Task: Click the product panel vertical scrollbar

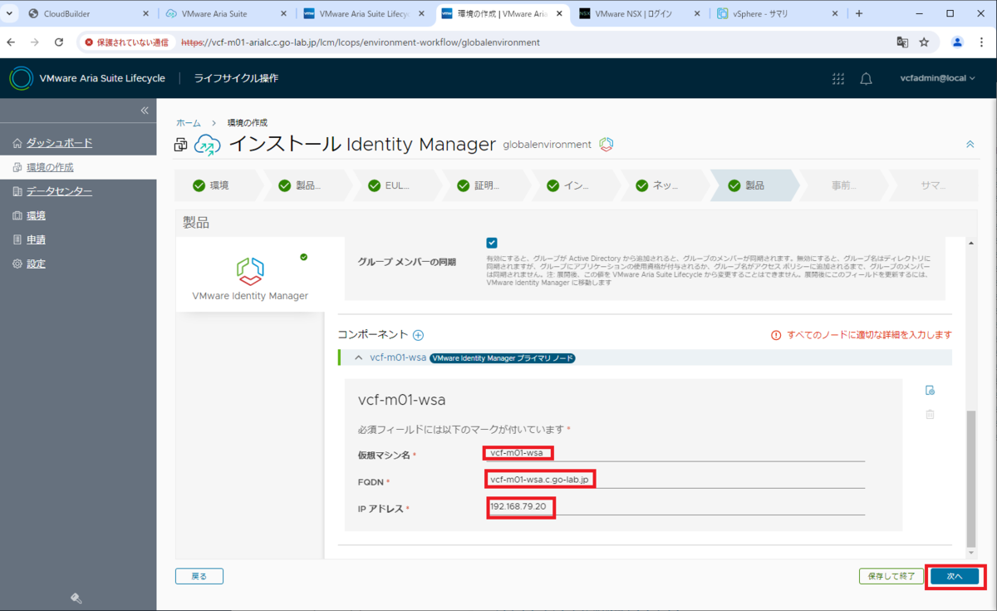Action: [x=970, y=478]
